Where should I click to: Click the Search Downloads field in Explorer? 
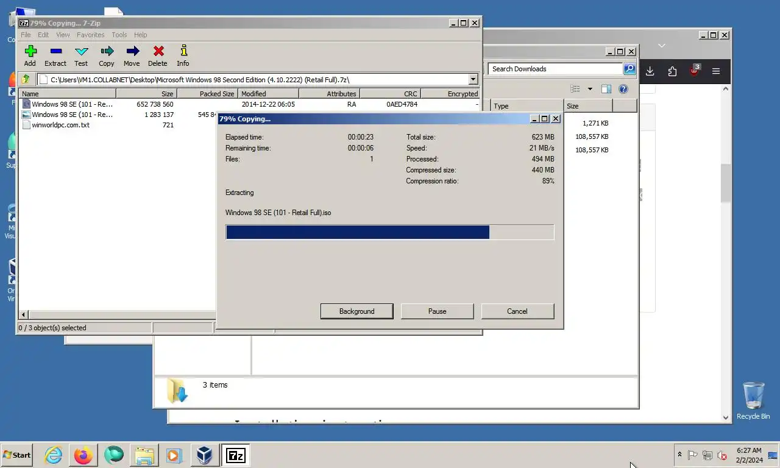point(555,69)
